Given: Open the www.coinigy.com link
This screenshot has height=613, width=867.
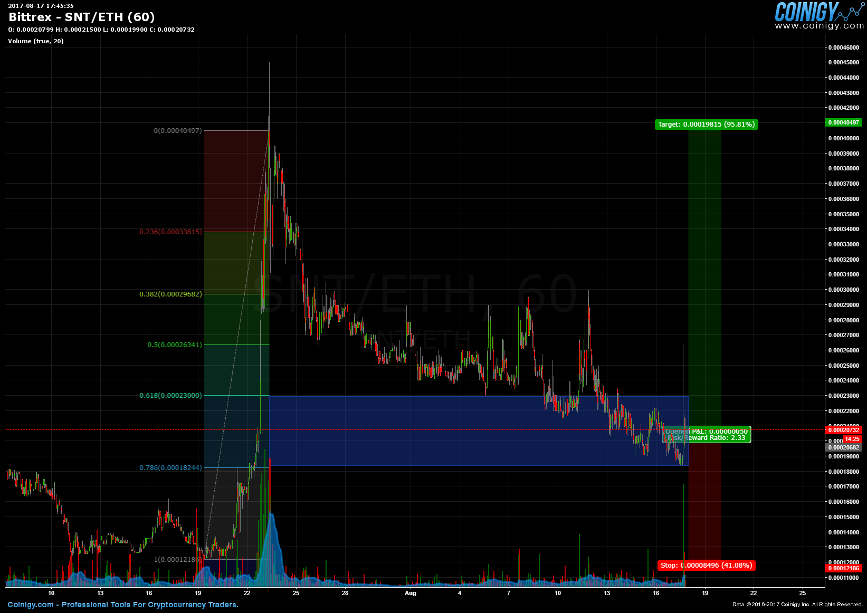Looking at the screenshot, I should click(820, 26).
